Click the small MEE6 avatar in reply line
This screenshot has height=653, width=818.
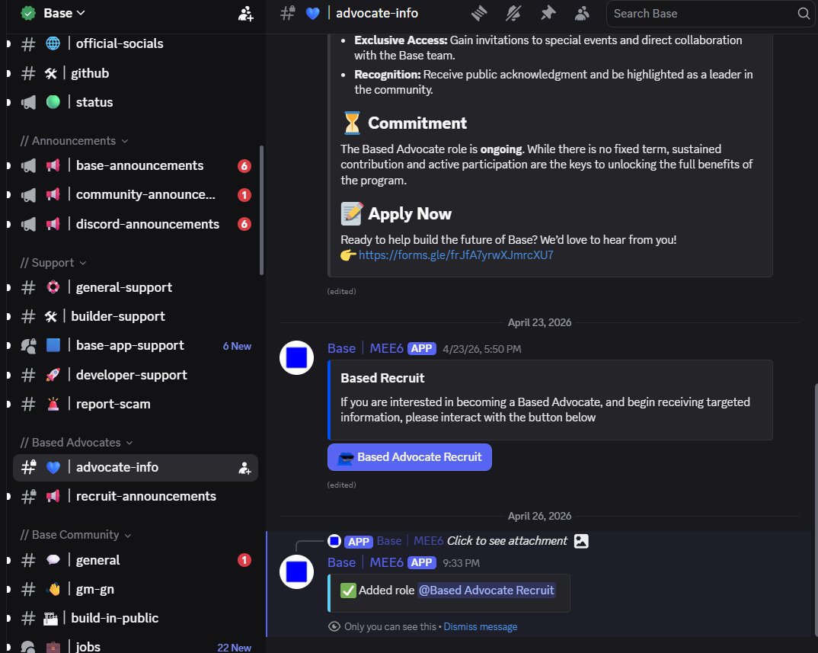point(334,541)
